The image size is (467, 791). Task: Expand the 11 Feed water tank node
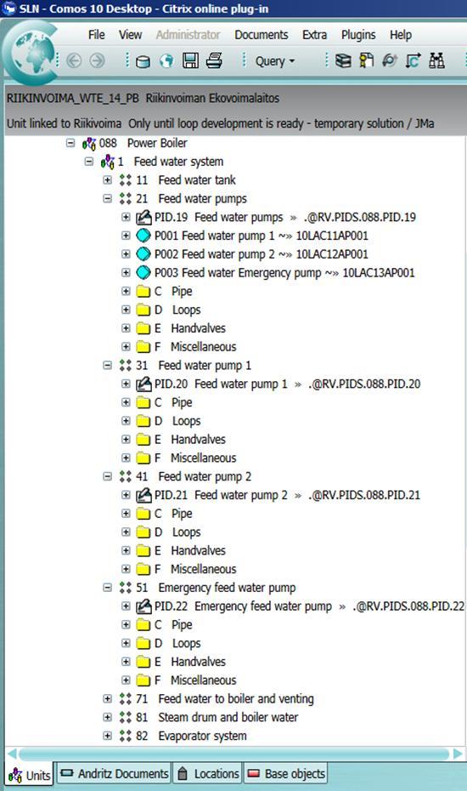click(x=107, y=180)
